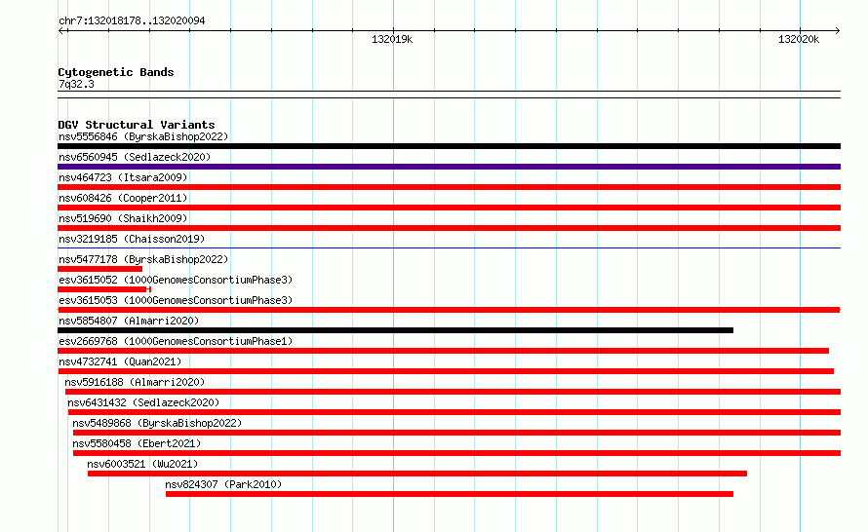Click the 132020k ruler tick label

(x=798, y=39)
